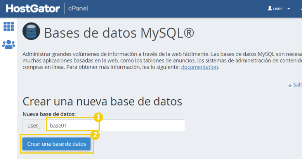Click the Bases de datos MySQL heading

119,33
